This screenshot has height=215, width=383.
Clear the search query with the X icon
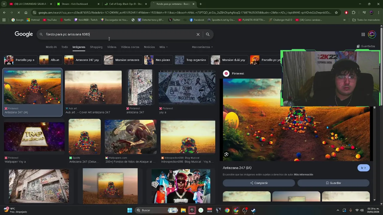tap(198, 34)
